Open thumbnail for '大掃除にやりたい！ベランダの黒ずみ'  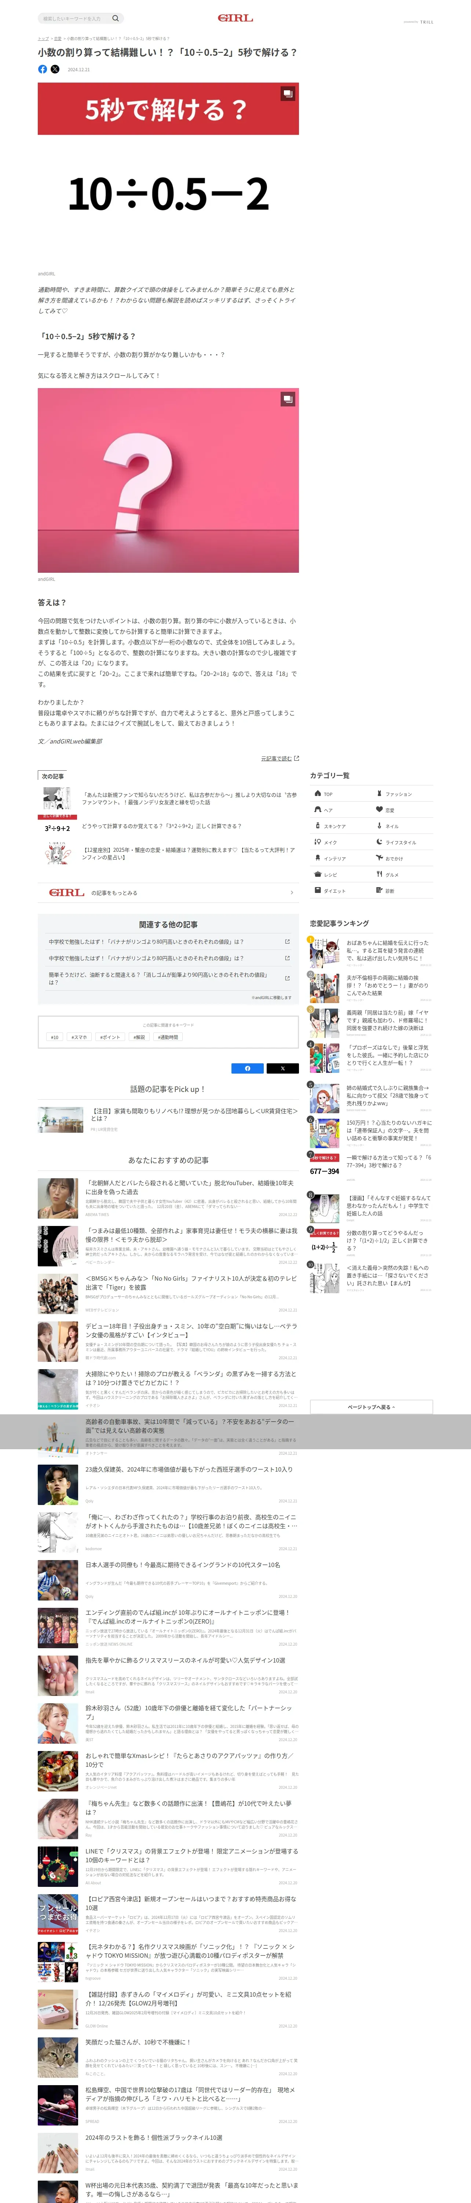[x=58, y=1389]
